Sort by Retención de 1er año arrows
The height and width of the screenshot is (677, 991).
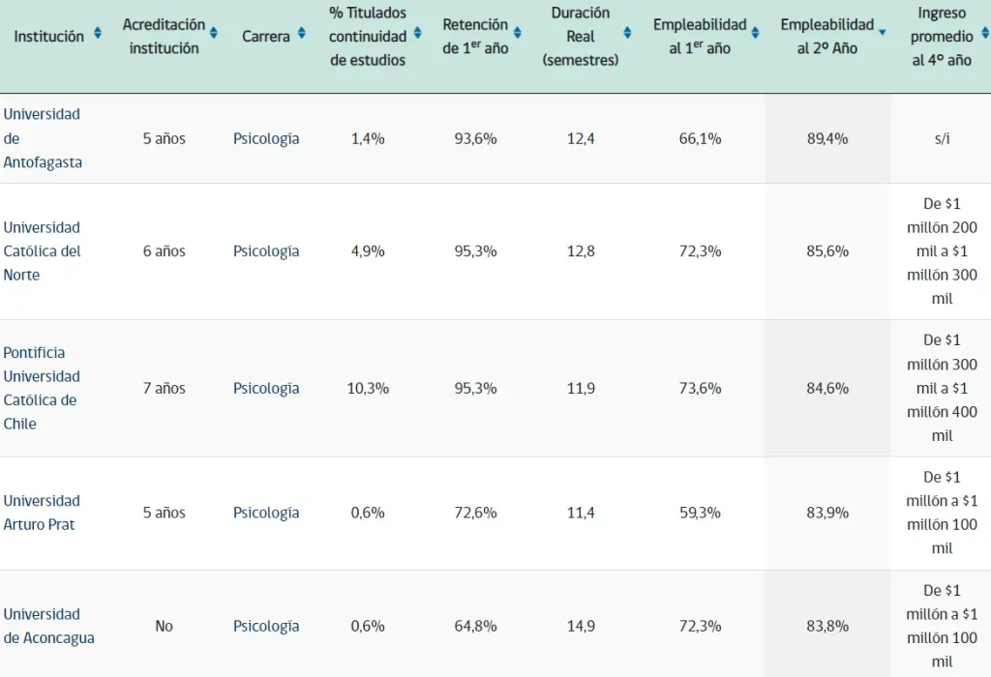(x=518, y=34)
